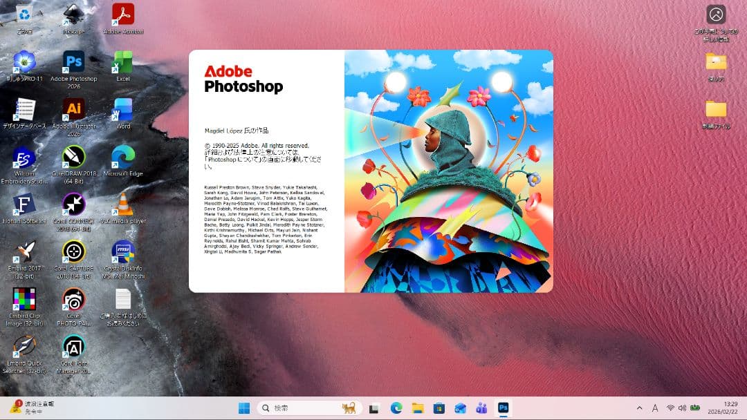Select the CorelDRAW 2018 desktop icon
The height and width of the screenshot is (420, 747).
74,157
